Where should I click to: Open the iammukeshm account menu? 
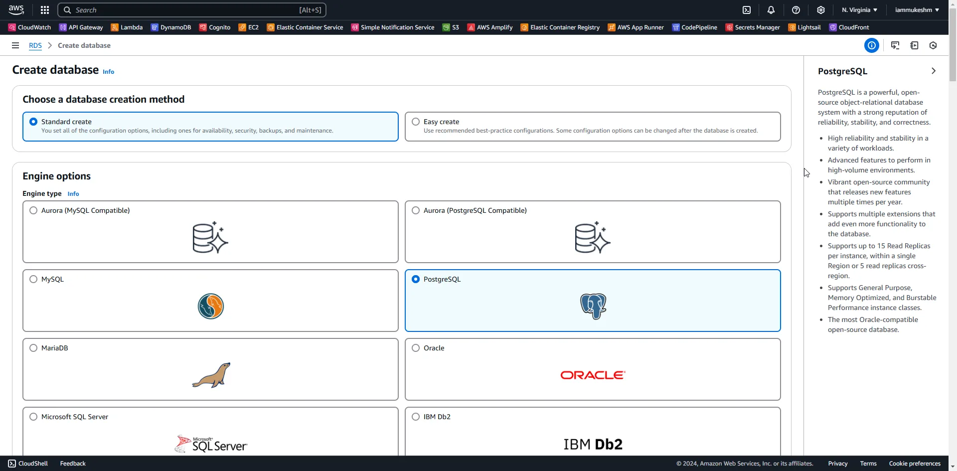coord(916,9)
